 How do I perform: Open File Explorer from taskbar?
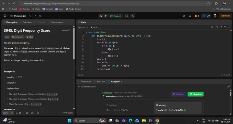click(144, 121)
